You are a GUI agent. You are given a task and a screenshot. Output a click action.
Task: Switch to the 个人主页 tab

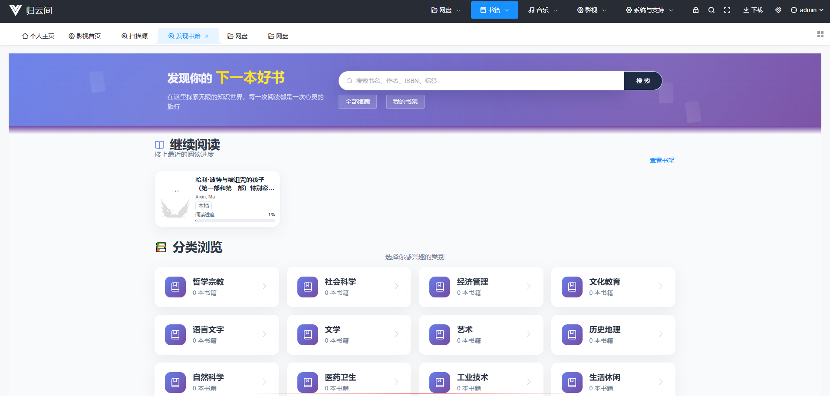click(38, 36)
